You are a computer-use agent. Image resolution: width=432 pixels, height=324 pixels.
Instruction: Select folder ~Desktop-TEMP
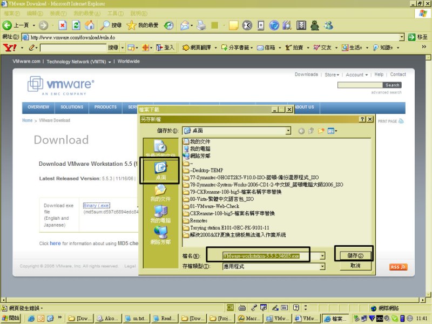[x=204, y=170]
